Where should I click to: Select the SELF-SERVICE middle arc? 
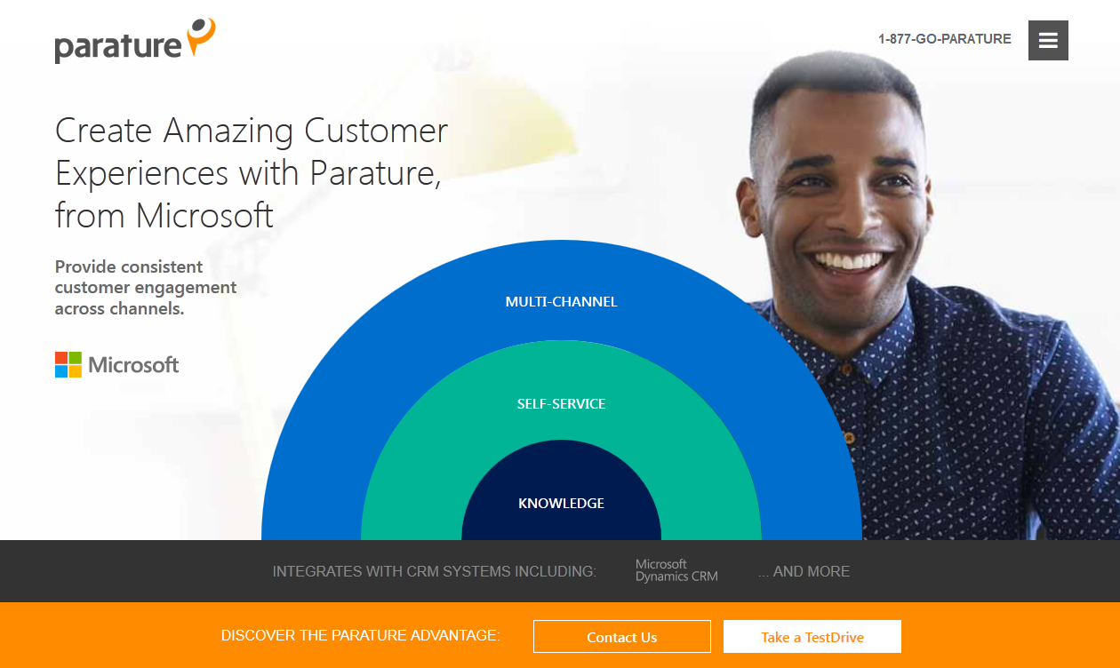561,403
